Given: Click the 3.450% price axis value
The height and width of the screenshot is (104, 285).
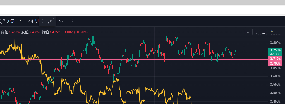Looking at the screenshot, I should pyautogui.click(x=275, y=101).
